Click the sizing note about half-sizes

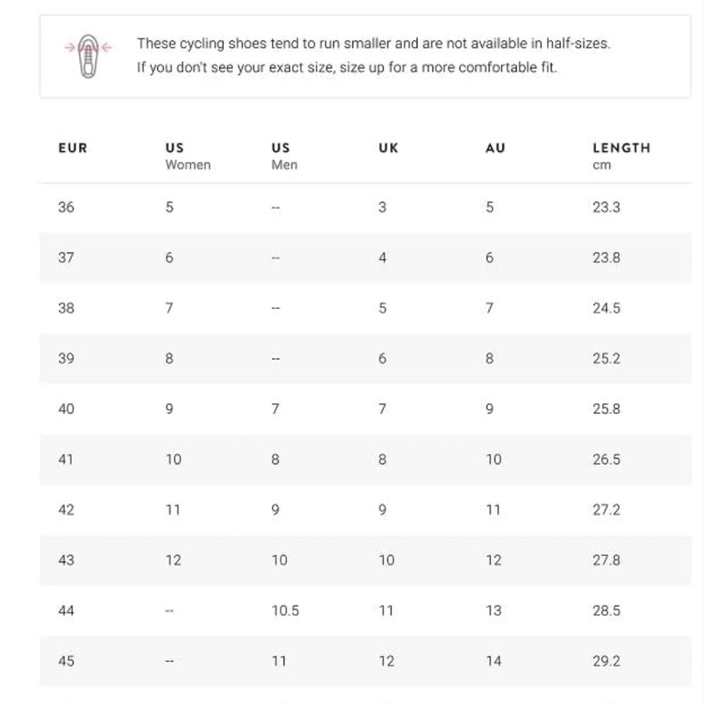click(x=374, y=44)
